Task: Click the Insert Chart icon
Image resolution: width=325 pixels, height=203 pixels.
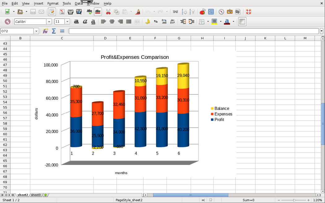Action: point(202,12)
